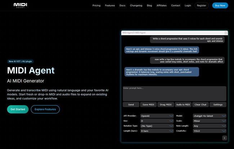Image resolution: width=234 pixels, height=149 pixels.
Task: Expand the Length (bars) dropdown
Action: [x=157, y=131]
